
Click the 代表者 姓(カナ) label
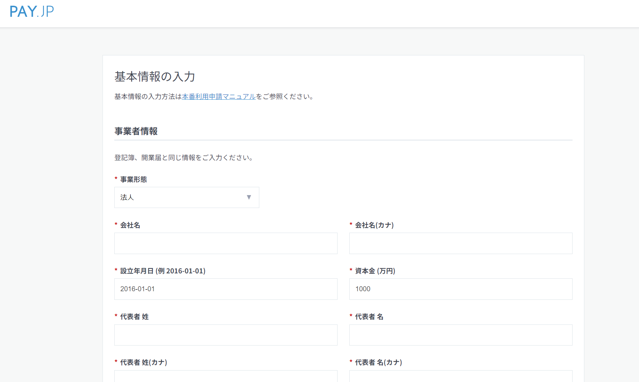tap(144, 362)
